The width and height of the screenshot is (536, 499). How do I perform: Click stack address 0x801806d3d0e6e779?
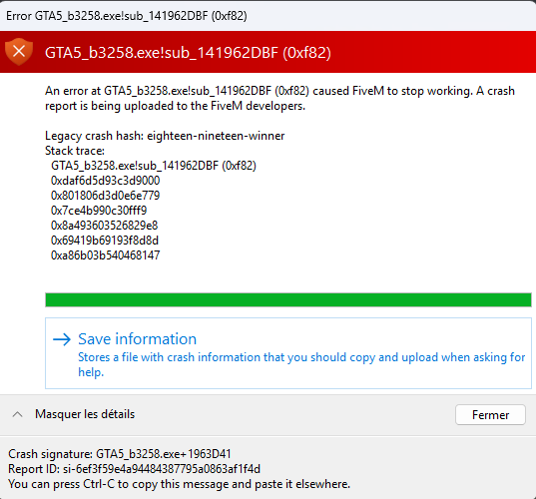tap(105, 196)
